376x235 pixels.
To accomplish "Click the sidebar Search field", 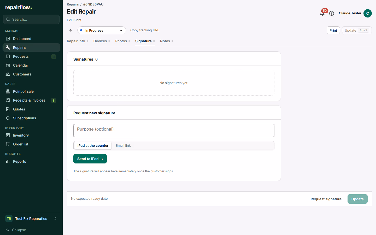I will (x=31, y=19).
